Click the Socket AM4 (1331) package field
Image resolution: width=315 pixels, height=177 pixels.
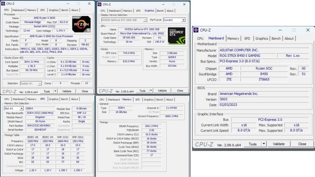(44, 26)
